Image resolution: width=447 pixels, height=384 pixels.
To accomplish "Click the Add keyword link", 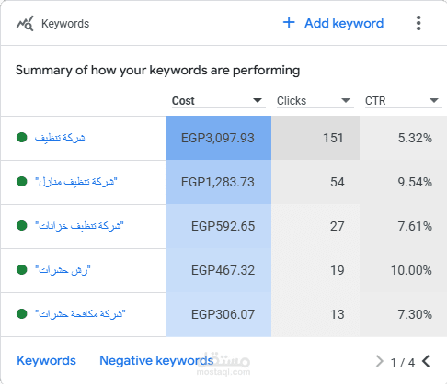I will [x=344, y=23].
